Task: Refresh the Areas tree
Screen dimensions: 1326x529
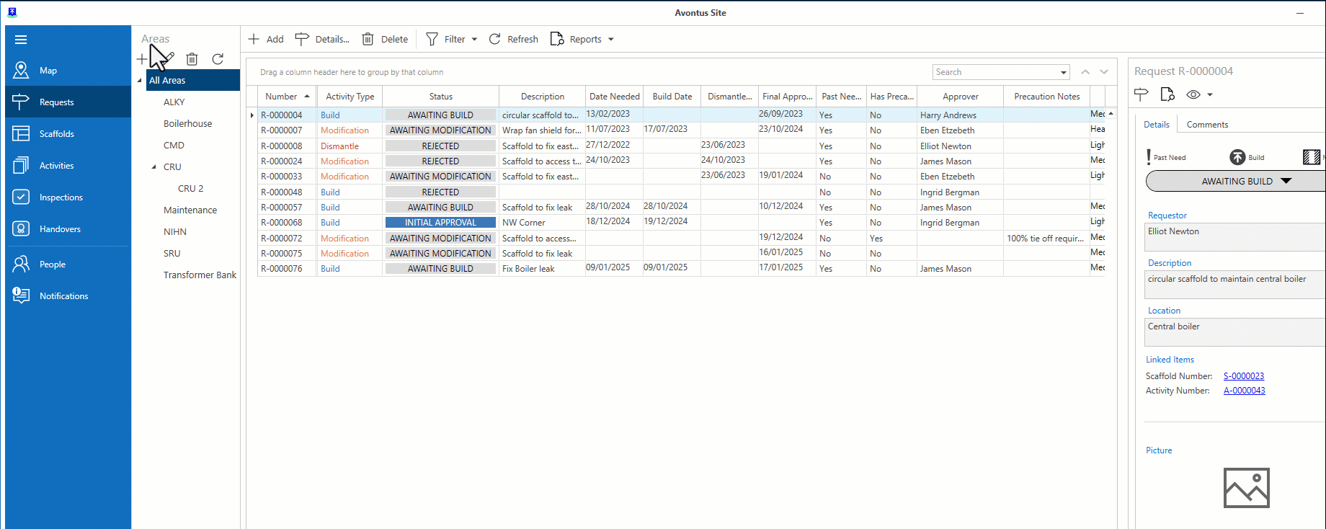Action: [x=218, y=59]
